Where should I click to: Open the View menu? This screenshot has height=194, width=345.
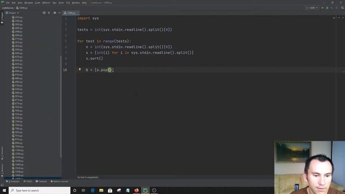pos(20,3)
